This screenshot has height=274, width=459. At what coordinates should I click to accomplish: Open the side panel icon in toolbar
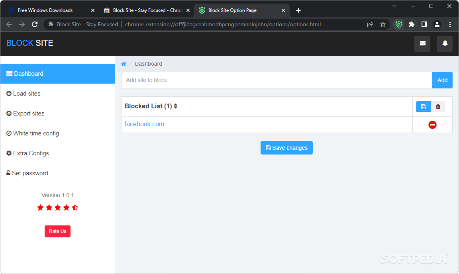[424, 24]
